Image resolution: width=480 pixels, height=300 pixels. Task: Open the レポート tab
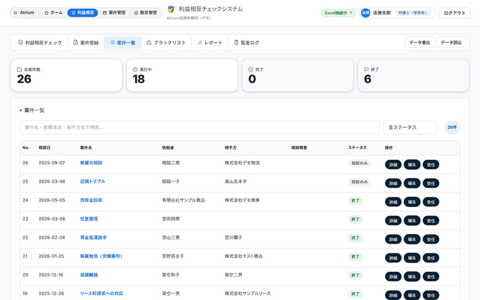(210, 43)
